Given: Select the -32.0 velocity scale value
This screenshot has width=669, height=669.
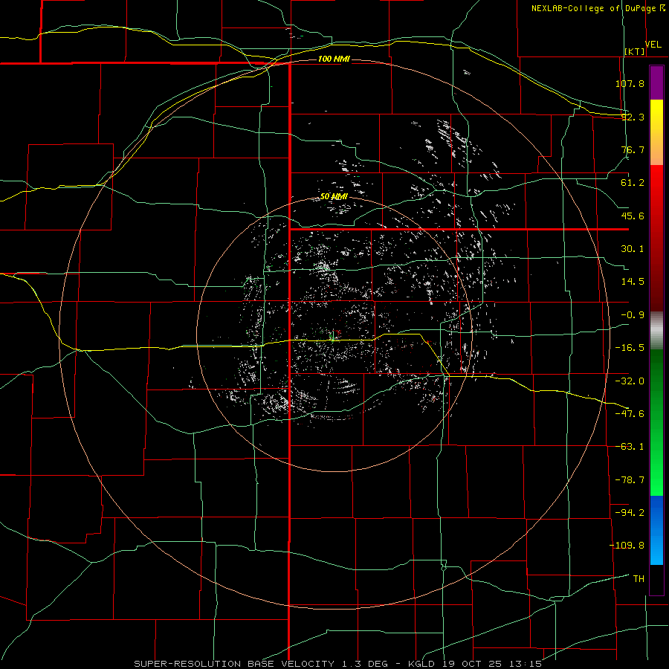Looking at the screenshot, I should click(x=630, y=381).
